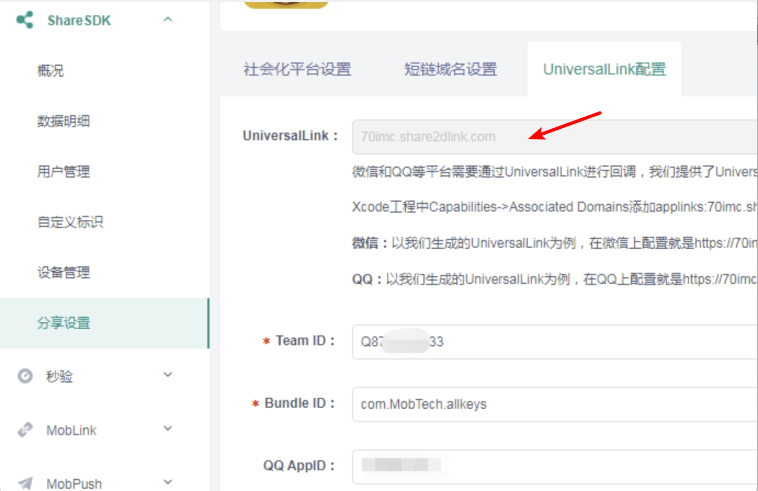The image size is (758, 491).
Task: Click the MobPush paper plane icon
Action: click(25, 483)
